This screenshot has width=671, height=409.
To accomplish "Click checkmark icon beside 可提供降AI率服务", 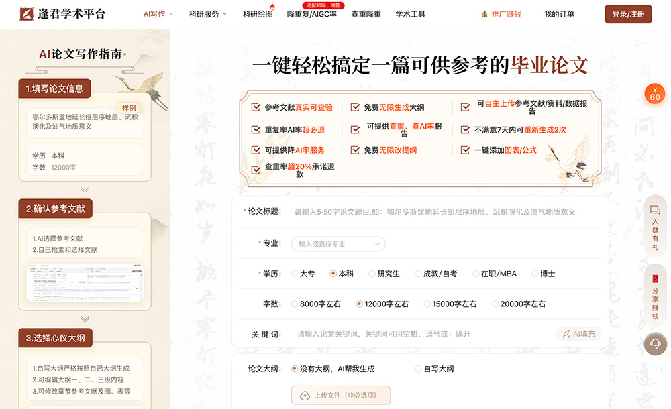I will click(256, 150).
